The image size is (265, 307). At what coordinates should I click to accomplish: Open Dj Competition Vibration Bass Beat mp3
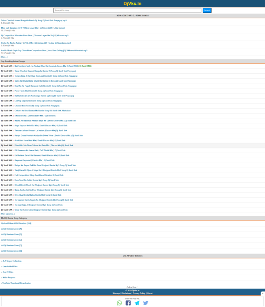coord(34,35)
